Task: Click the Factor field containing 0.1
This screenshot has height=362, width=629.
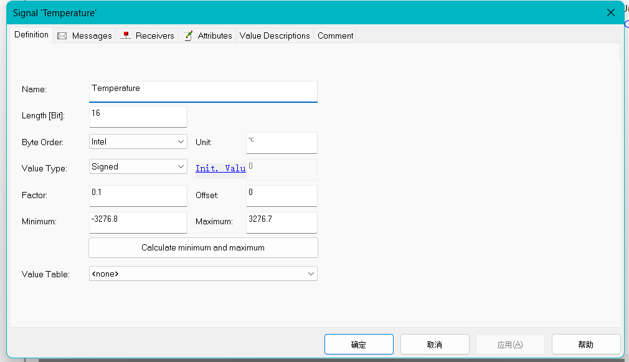Action: [138, 195]
